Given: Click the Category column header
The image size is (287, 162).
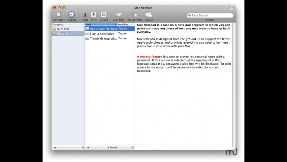Looking at the screenshot, I should 68,24.
